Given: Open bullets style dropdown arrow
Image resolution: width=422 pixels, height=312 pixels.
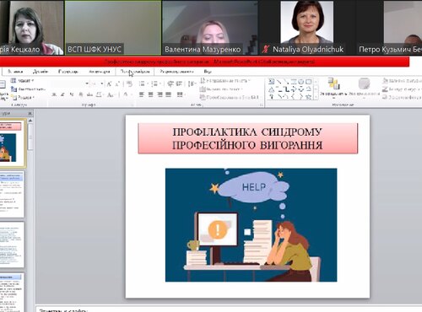Looking at the screenshot, I should (148, 83).
